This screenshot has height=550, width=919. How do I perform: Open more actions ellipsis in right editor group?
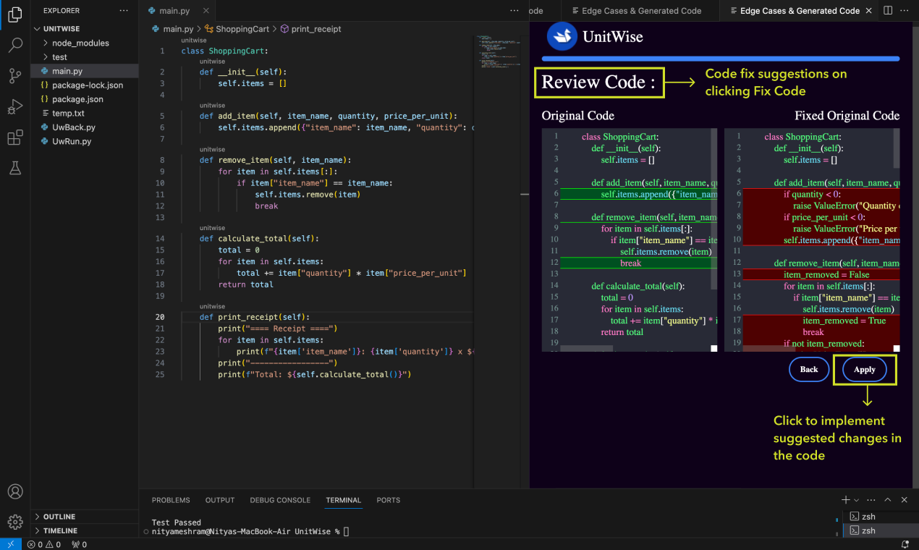(x=905, y=11)
